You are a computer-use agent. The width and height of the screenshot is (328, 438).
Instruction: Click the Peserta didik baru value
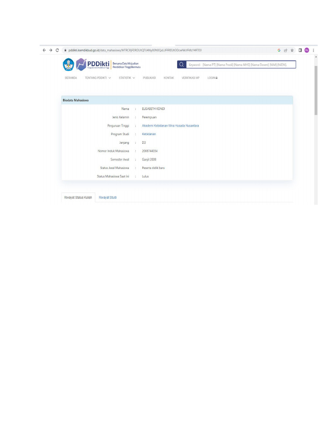click(x=153, y=168)
